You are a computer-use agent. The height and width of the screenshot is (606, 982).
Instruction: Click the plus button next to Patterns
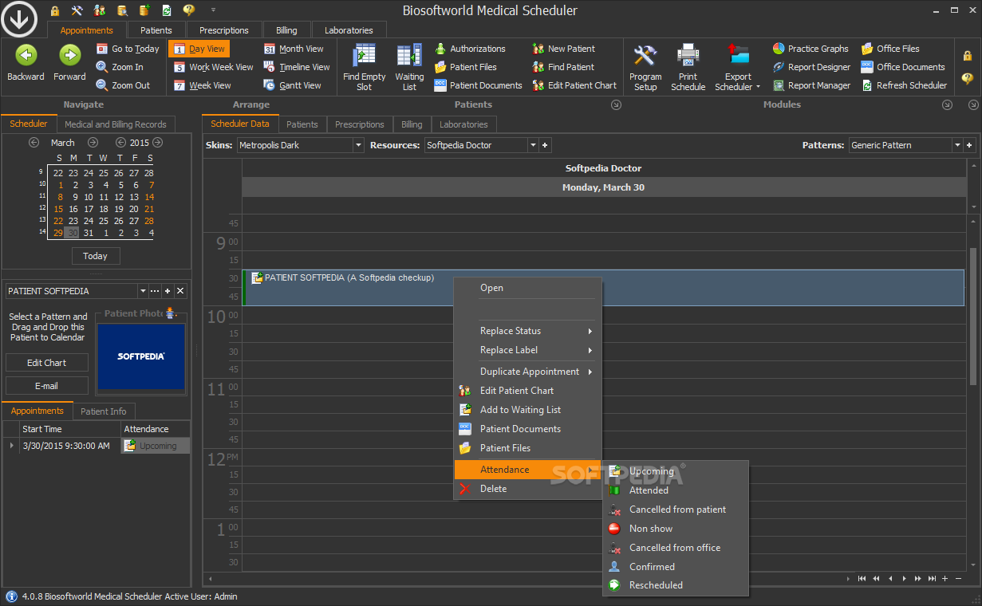coord(969,145)
